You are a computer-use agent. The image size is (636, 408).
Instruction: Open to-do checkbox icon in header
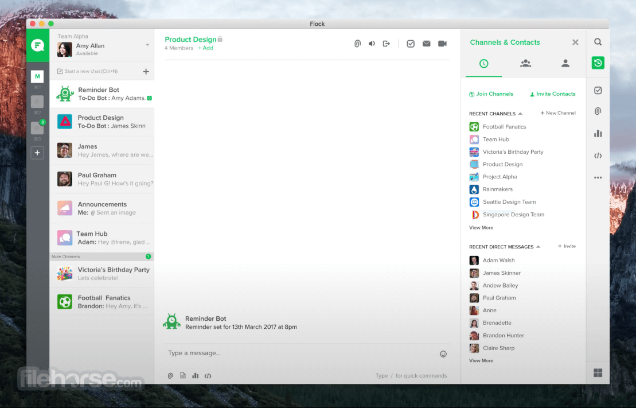(x=411, y=44)
